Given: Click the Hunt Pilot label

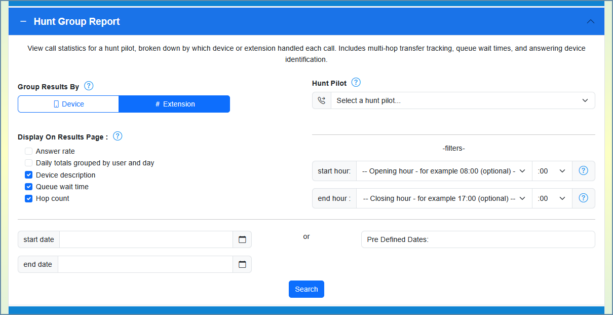Looking at the screenshot, I should pos(329,83).
